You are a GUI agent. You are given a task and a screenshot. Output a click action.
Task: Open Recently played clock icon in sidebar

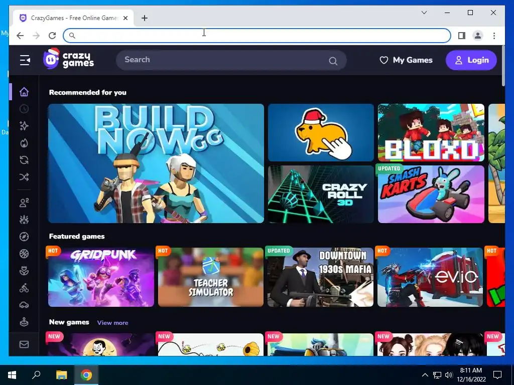pos(24,109)
